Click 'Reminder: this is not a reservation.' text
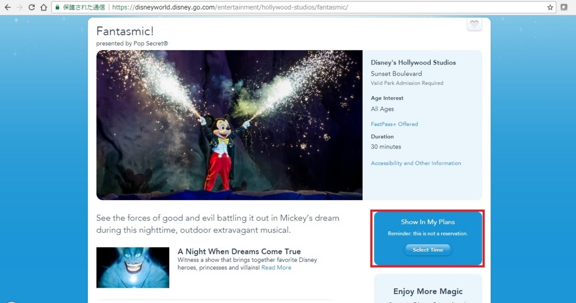 click(427, 234)
